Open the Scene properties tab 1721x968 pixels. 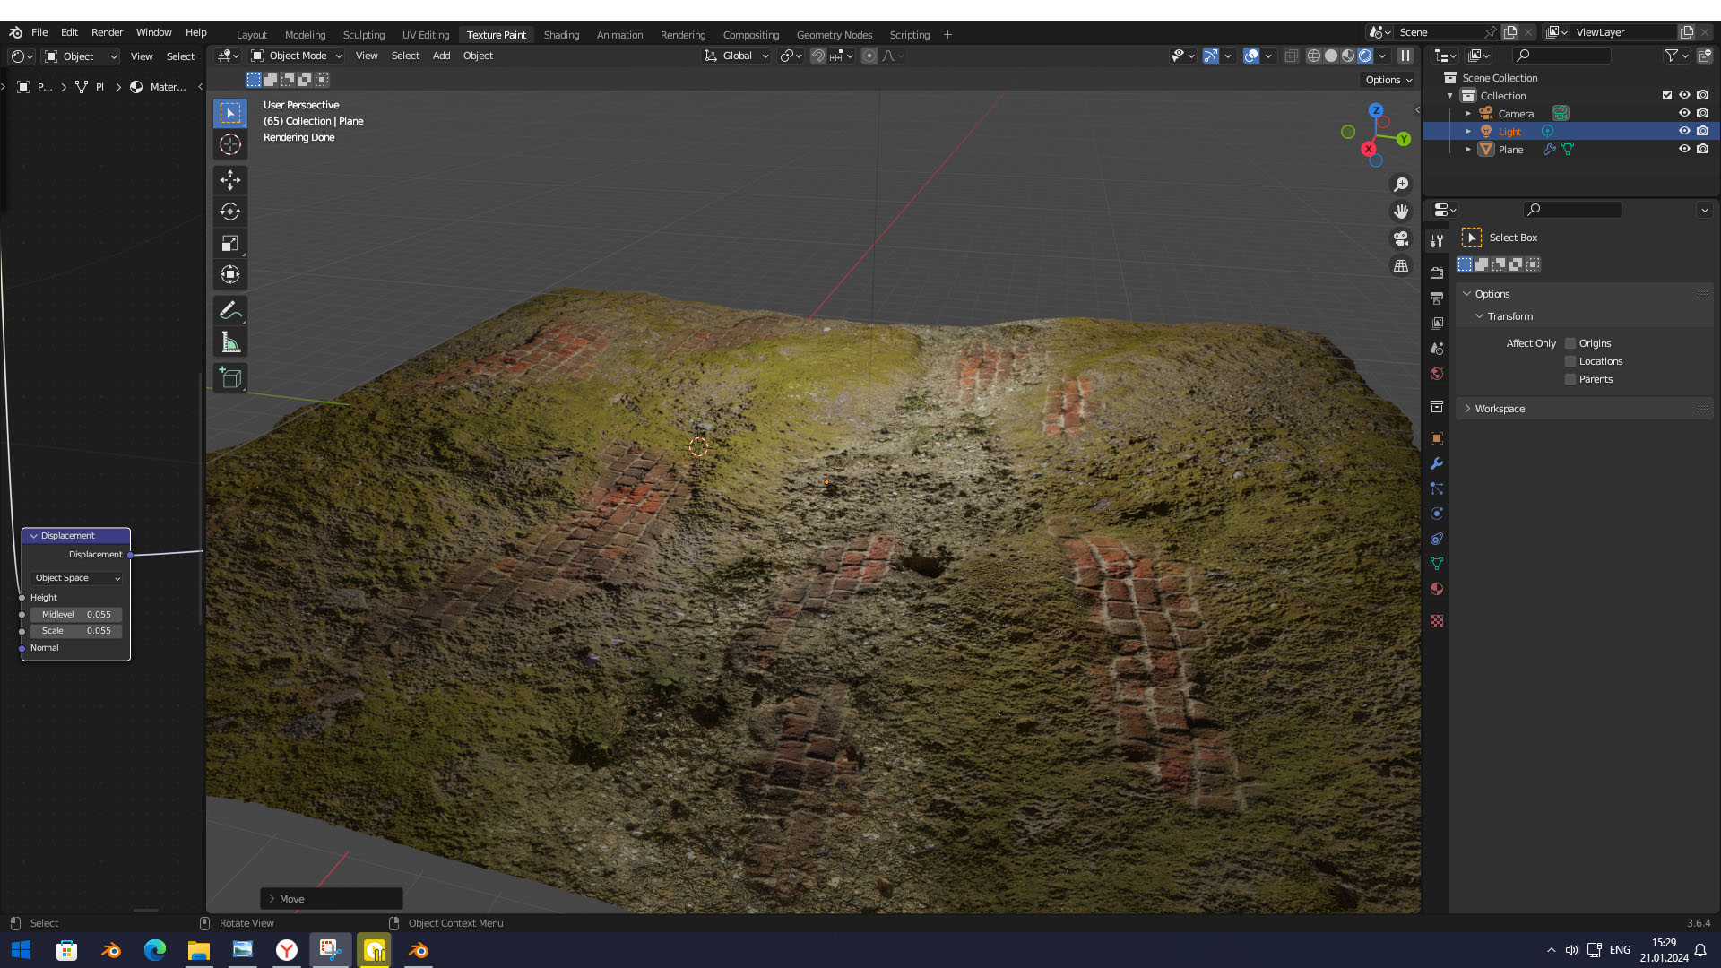coord(1437,348)
